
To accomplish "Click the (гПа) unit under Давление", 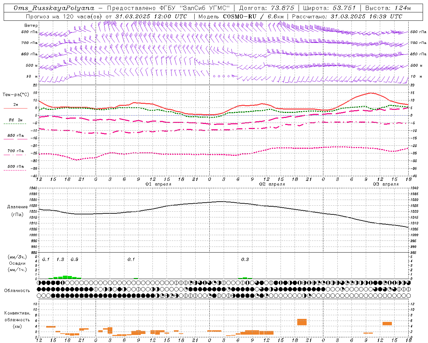I will tap(17, 215).
